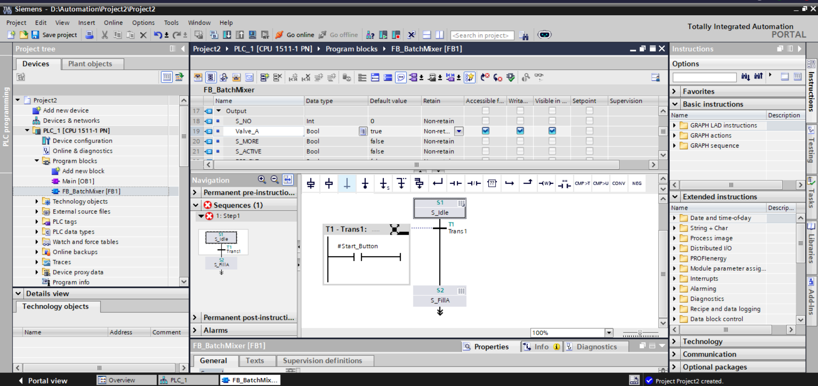The height and width of the screenshot is (386, 818).
Task: Check Writable box for S_MORE
Action: [x=520, y=141]
